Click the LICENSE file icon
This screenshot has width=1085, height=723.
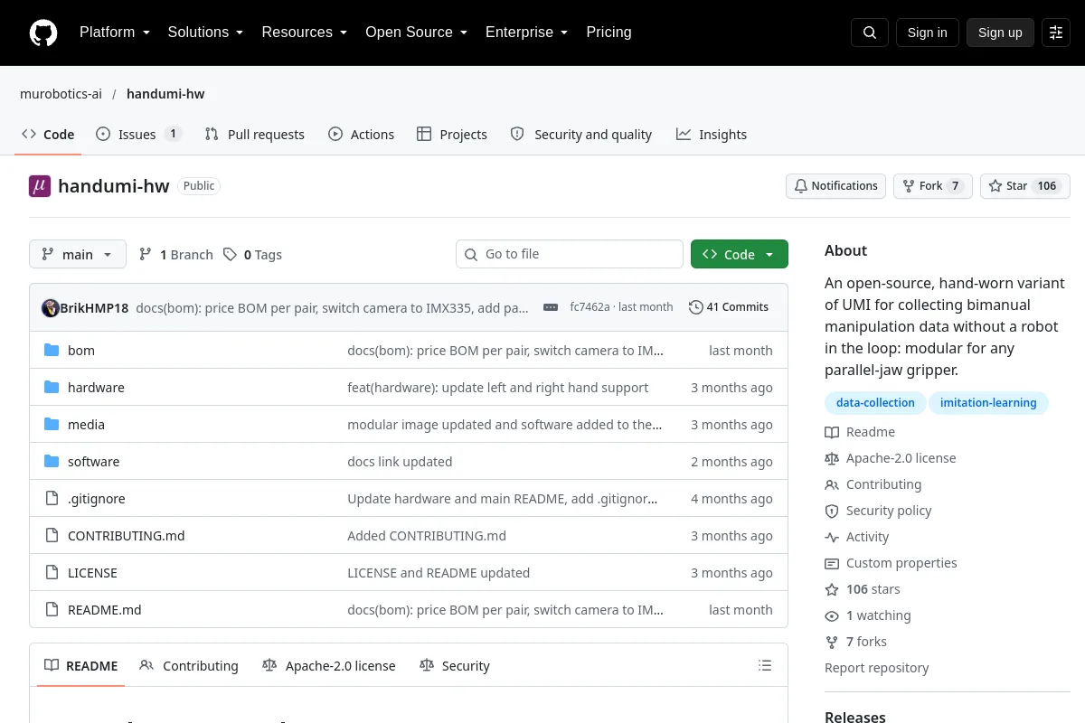pyautogui.click(x=52, y=573)
